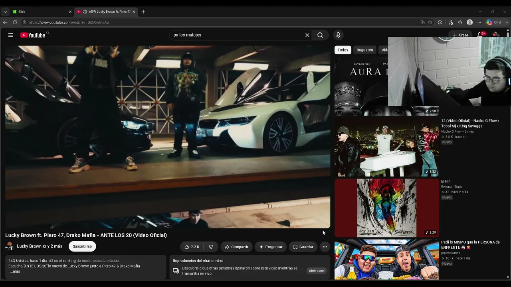
Task: Start voice search with the microphone
Action: 338,35
